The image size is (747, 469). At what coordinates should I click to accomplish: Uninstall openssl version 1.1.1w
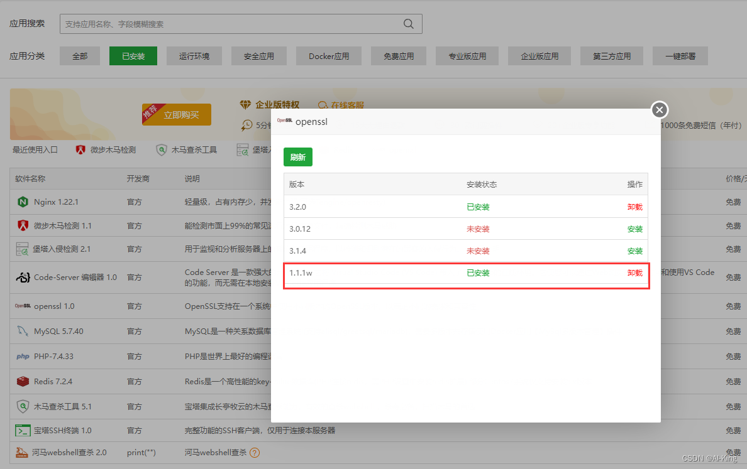(634, 272)
